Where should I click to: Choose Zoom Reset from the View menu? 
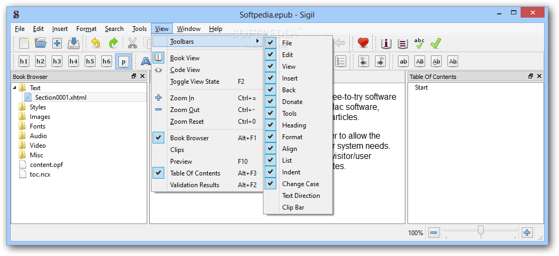pyautogui.click(x=207, y=122)
